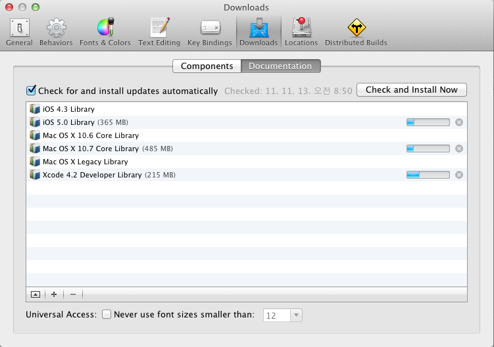Select Mac OS X 10.7 Core Library

(x=247, y=149)
